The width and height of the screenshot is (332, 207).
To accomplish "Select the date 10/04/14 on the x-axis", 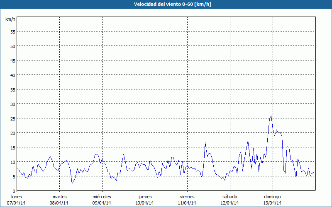I will click(x=144, y=203).
